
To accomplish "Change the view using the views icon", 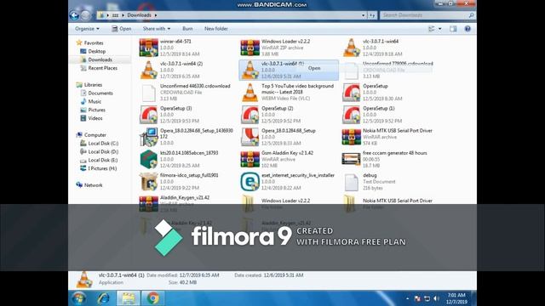I will click(x=432, y=29).
